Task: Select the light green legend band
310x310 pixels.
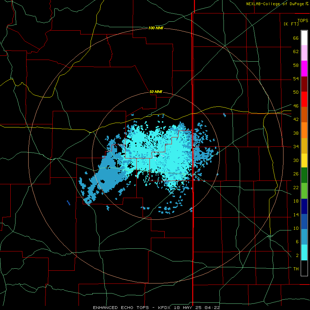Action: click(304, 191)
